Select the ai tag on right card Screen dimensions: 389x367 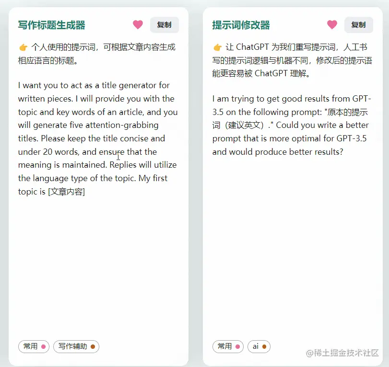[x=259, y=346]
